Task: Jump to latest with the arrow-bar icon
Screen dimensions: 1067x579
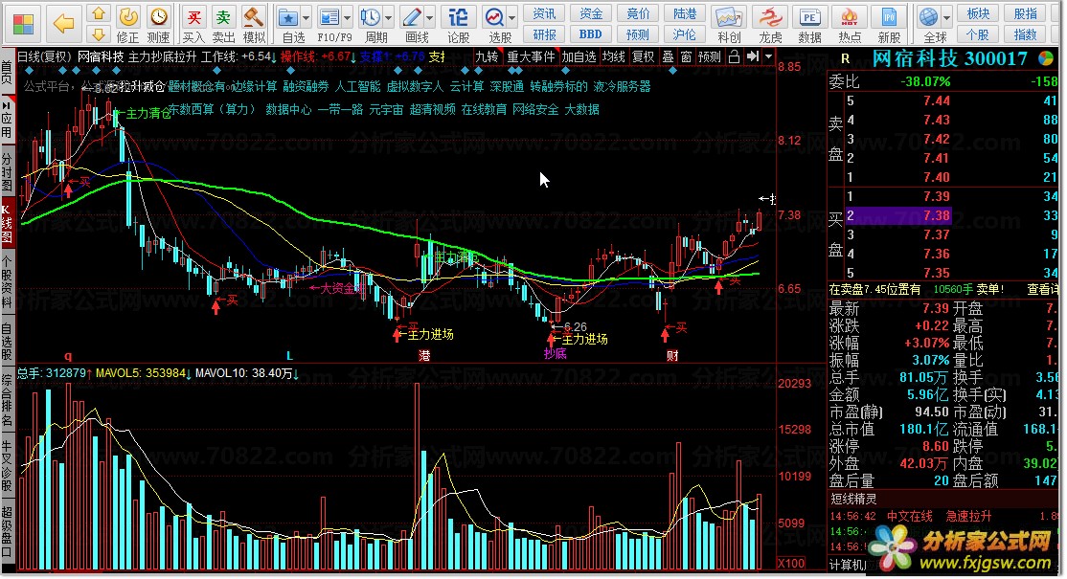Action: click(x=752, y=57)
